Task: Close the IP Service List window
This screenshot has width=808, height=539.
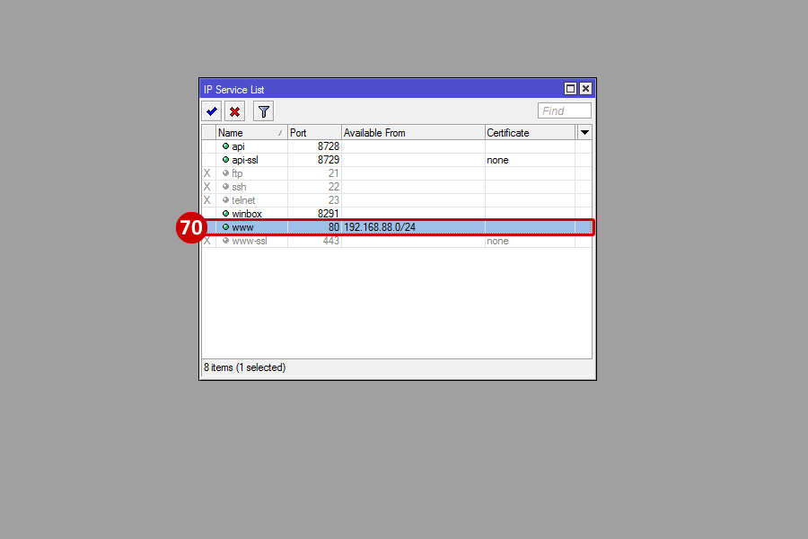Action: 585,89
